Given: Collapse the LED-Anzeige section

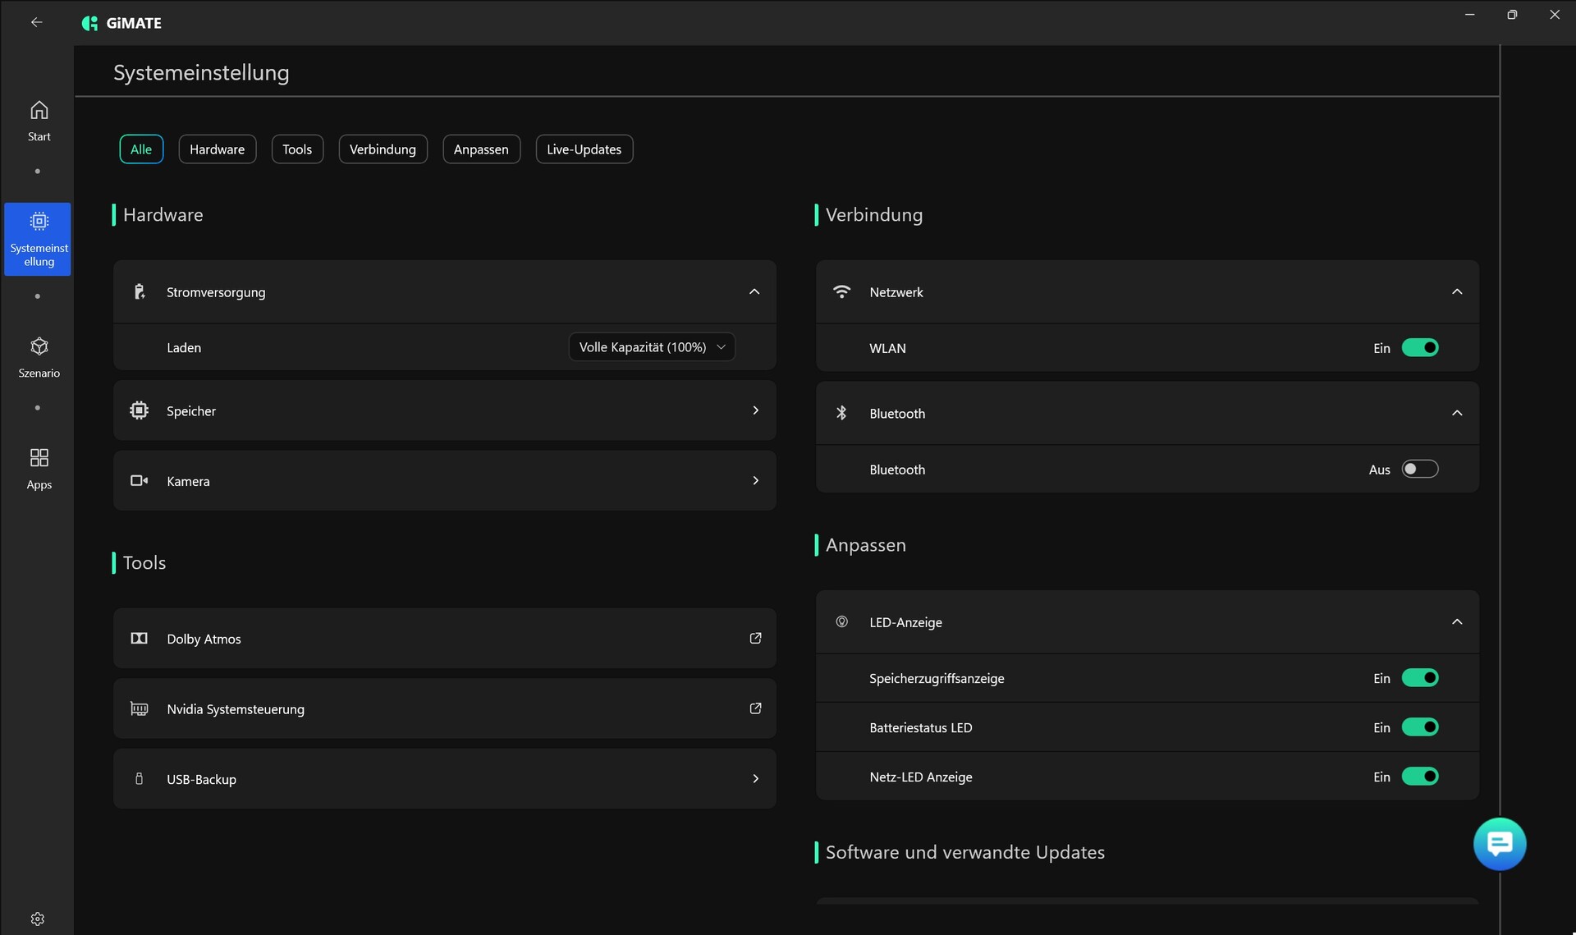Looking at the screenshot, I should click(1456, 622).
